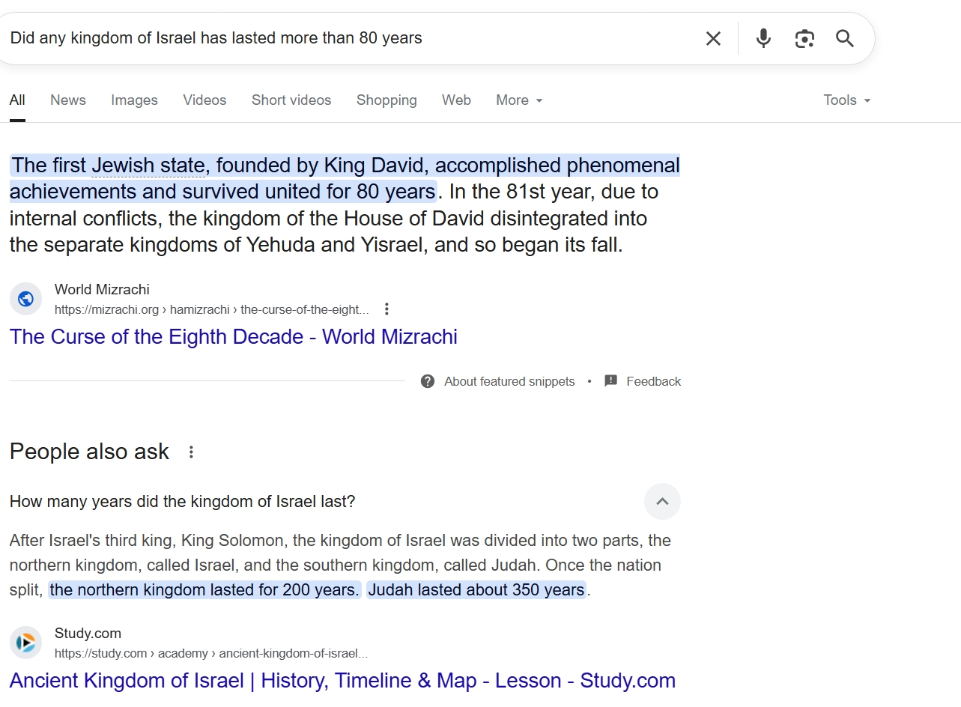Screen dimensions: 961x707
Task: Collapse the kingdom of Israel question
Action: [662, 502]
